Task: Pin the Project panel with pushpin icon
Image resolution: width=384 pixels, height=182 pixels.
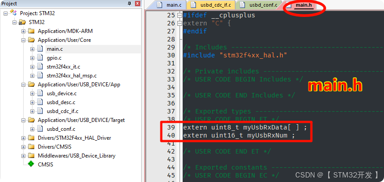Action: click(130, 4)
